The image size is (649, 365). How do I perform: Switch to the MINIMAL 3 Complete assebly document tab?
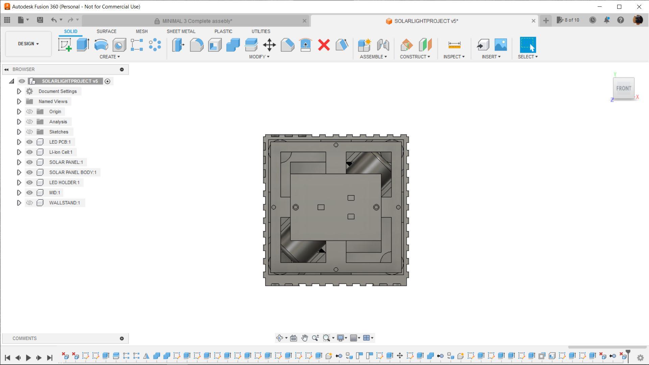[197, 21]
